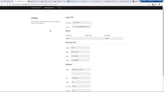164x92 pixels.
Task: Open the Chrome three-dot menu
Action: [x=162, y=5]
